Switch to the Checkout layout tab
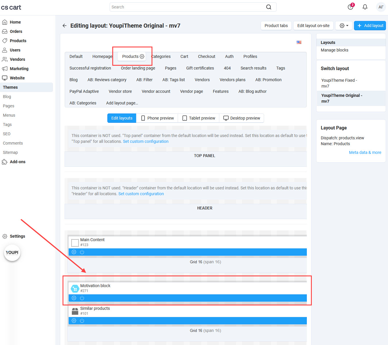Screen dimensions: 388x345 click(207, 56)
